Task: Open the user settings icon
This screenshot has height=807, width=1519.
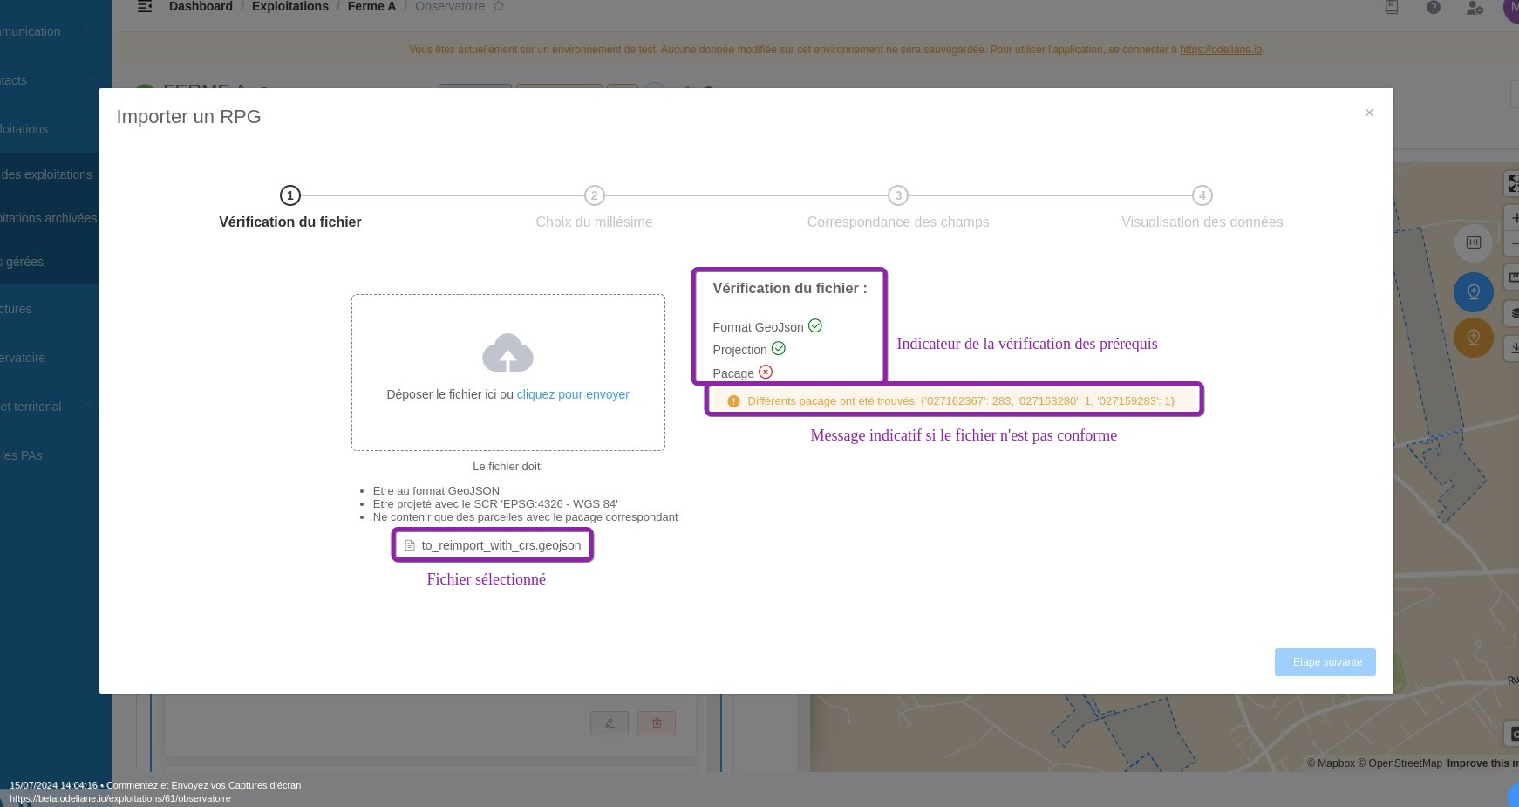Action: 1475,8
